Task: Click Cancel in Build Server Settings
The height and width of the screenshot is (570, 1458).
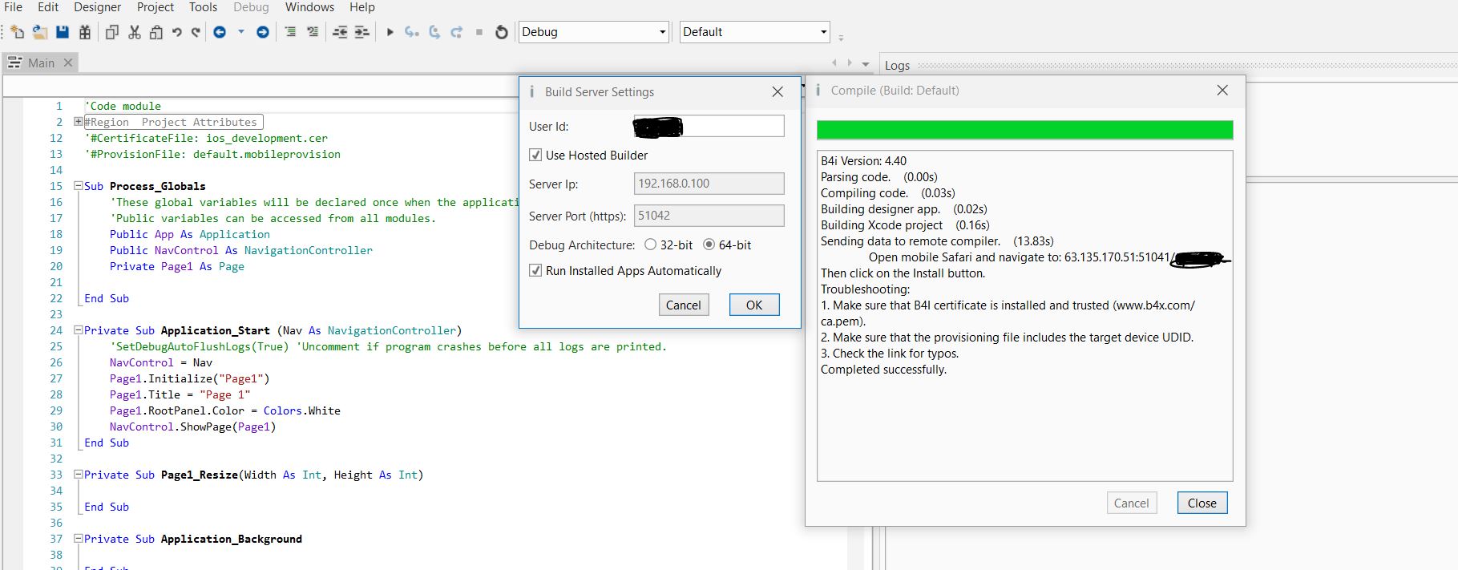Action: [x=684, y=305]
